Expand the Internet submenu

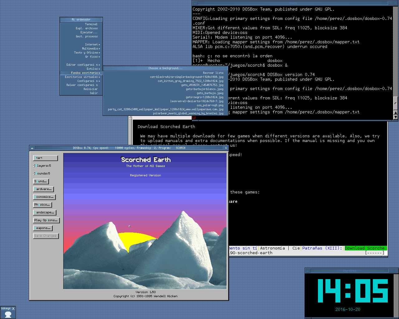81,45
